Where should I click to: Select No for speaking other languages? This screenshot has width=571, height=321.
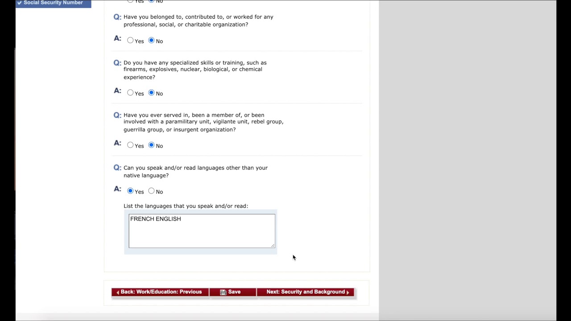tap(151, 191)
